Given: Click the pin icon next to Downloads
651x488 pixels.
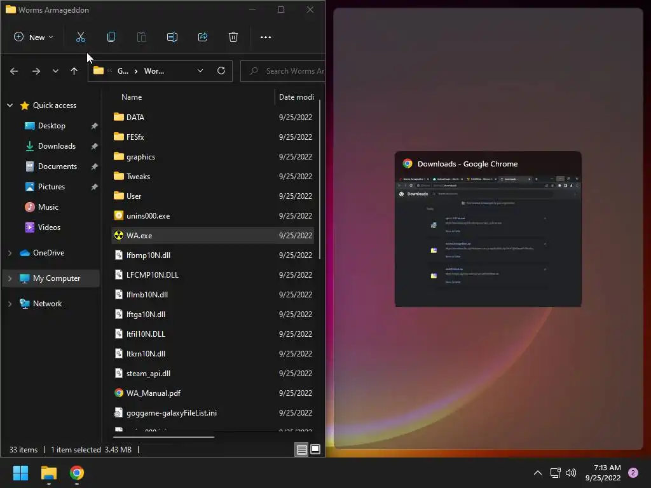Looking at the screenshot, I should click(94, 146).
